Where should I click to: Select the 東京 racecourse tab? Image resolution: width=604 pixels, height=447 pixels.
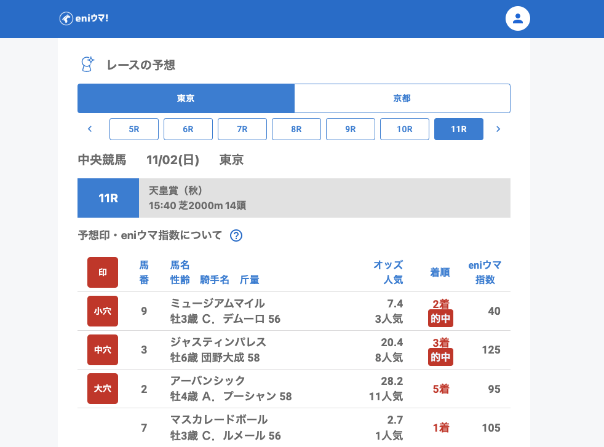[x=186, y=98]
